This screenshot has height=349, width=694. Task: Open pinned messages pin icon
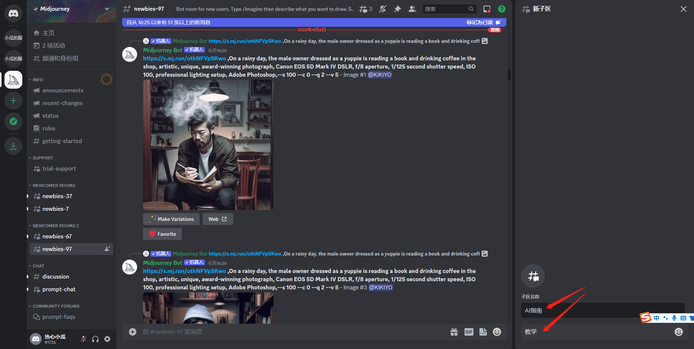pos(397,9)
